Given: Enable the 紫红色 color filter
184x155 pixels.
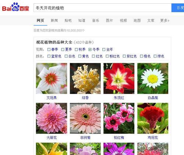Looking at the screenshot, I should pyautogui.click(x=124, y=56).
